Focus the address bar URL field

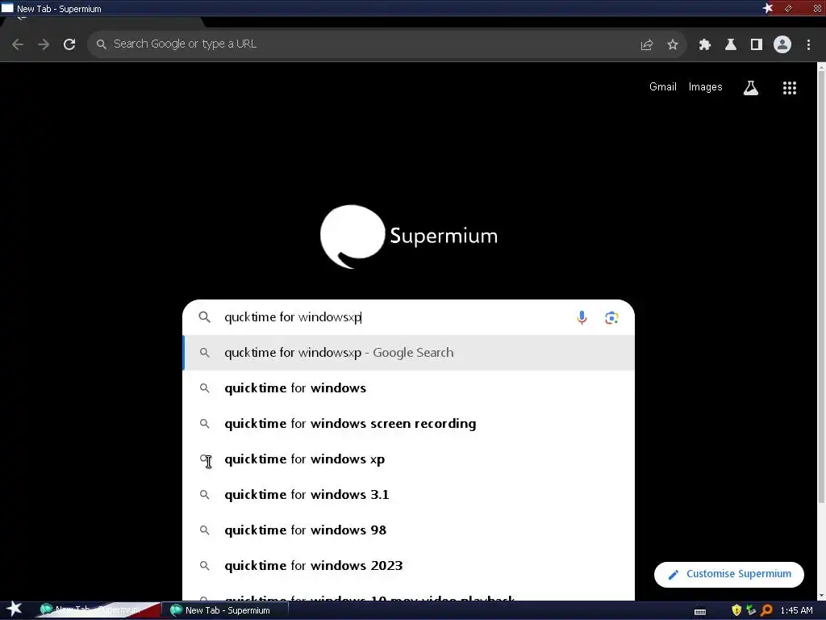(364, 44)
